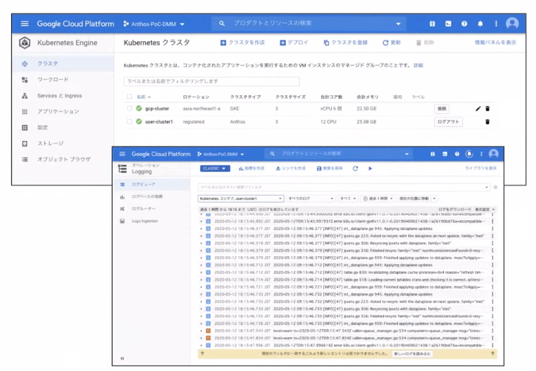Click the 詳細 link after the cluster description
This screenshot has height=371, width=536.
pos(418,65)
